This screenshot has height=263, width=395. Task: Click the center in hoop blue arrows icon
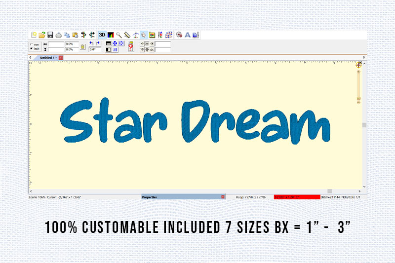115,43
